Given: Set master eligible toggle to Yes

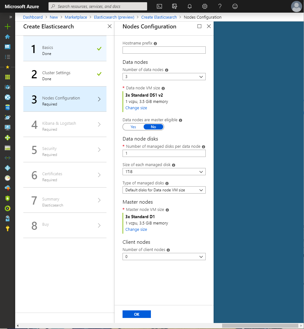Looking at the screenshot, I should [x=133, y=127].
